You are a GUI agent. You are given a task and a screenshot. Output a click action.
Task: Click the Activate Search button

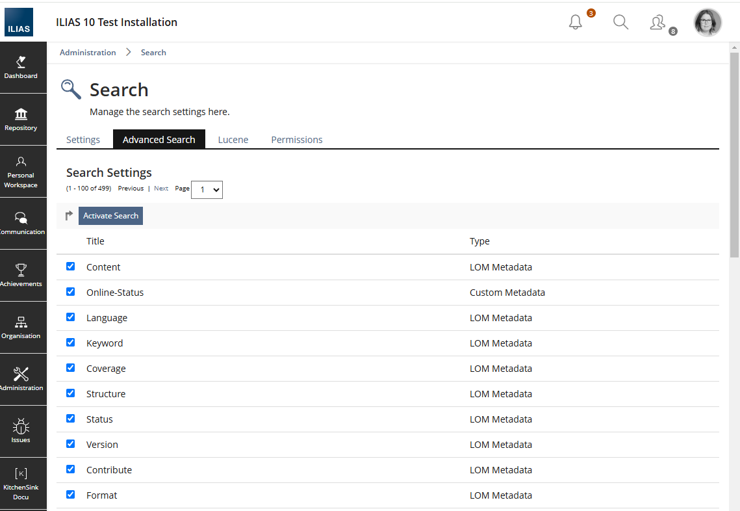(x=110, y=216)
